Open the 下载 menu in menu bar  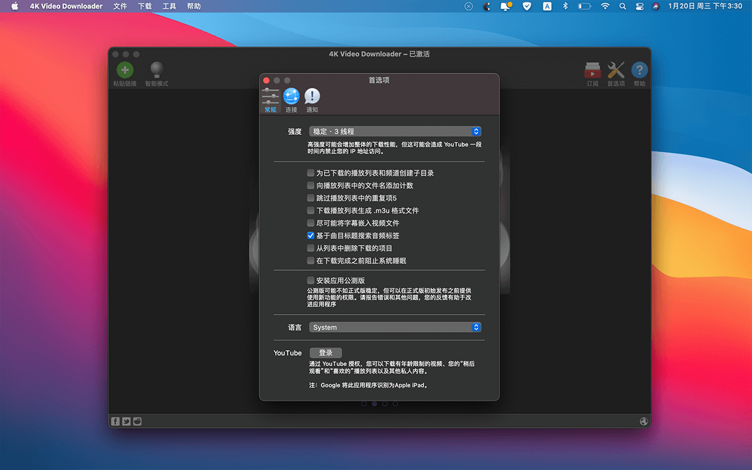pyautogui.click(x=145, y=6)
